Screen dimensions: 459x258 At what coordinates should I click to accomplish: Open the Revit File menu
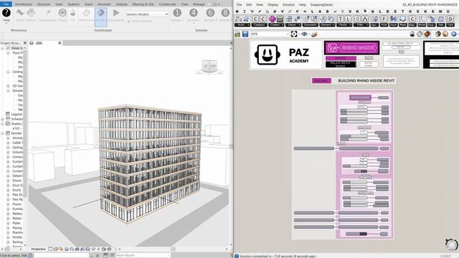(x=6, y=4)
